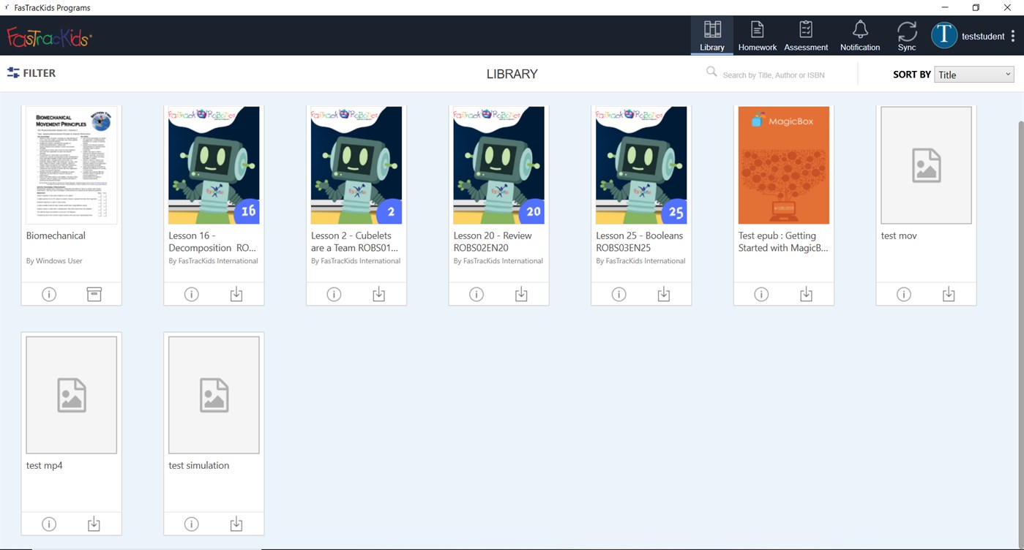
Task: Download Lesson 25 Booleans
Action: point(664,294)
